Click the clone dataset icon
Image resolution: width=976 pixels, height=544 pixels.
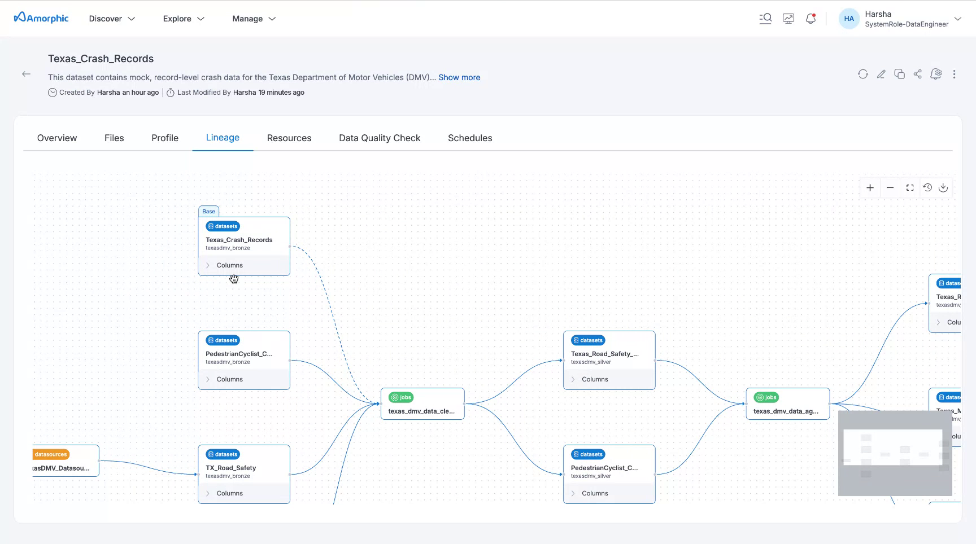point(899,74)
